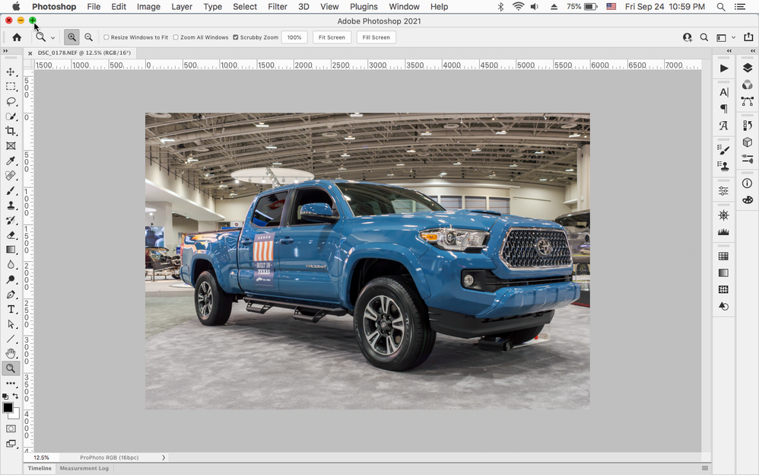This screenshot has width=759, height=475.
Task: Select the Path Selection tool
Action: coord(11,324)
